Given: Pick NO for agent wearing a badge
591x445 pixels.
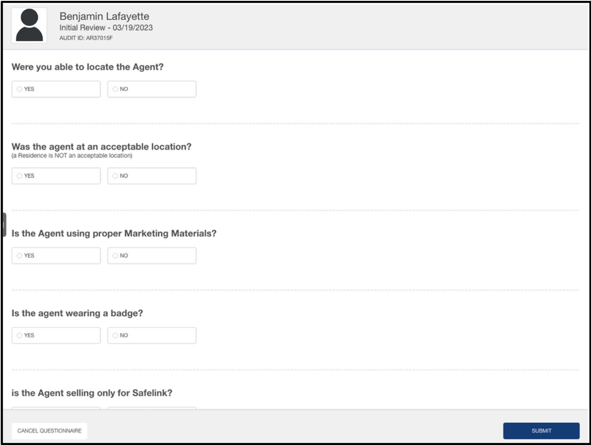Looking at the screenshot, I should 152,335.
